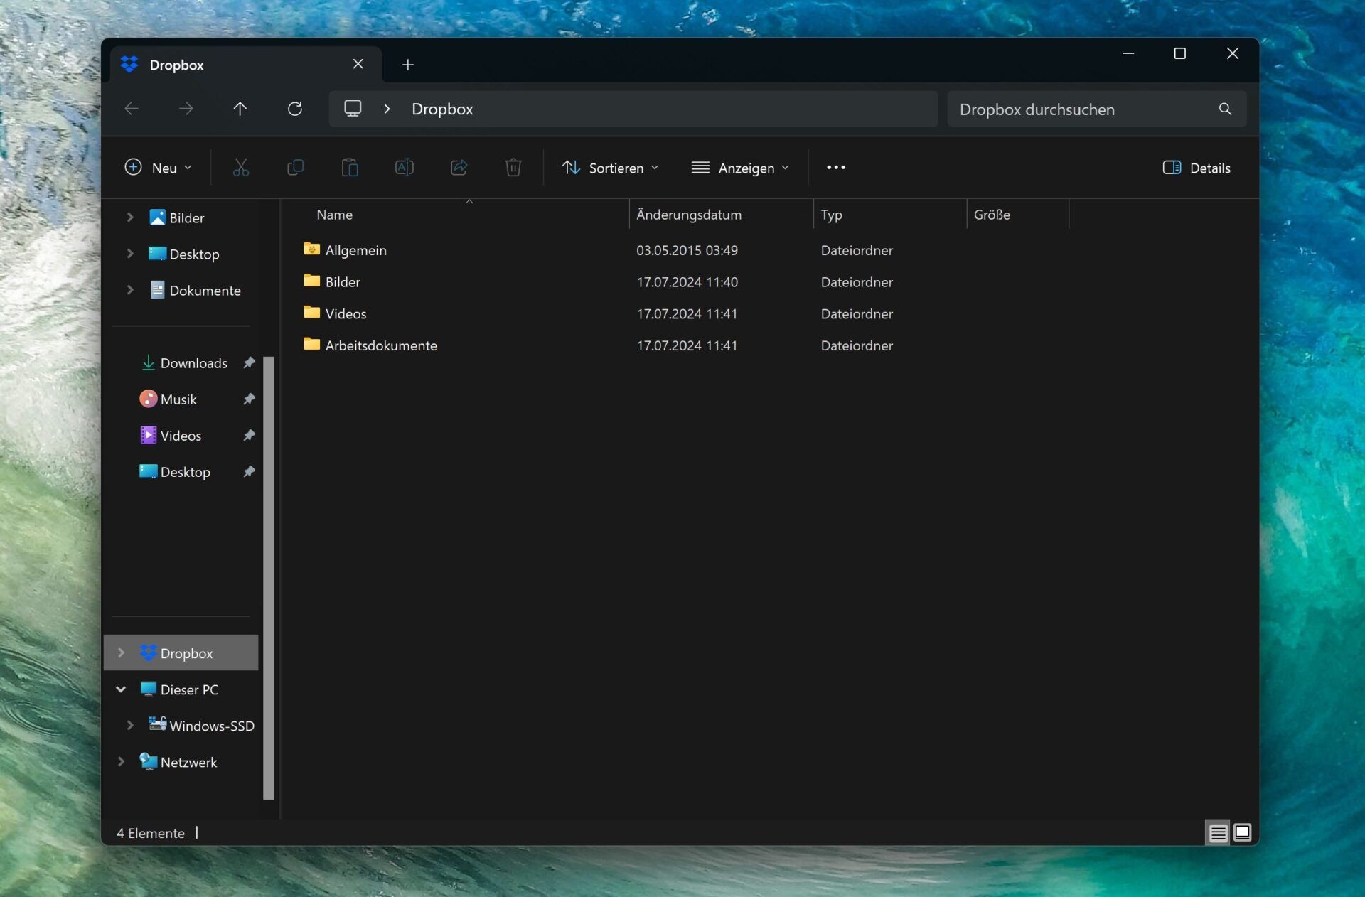This screenshot has height=897, width=1365.
Task: Click the share icon in toolbar
Action: point(459,167)
